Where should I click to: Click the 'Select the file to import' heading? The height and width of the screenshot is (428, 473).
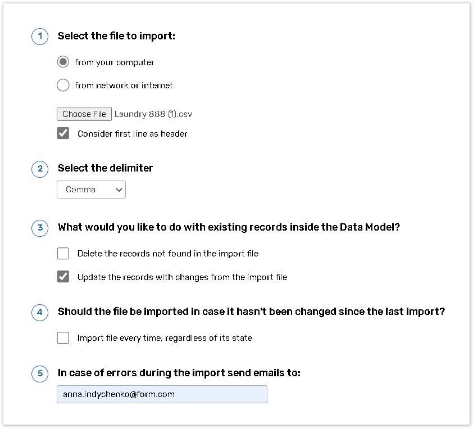pyautogui.click(x=117, y=37)
